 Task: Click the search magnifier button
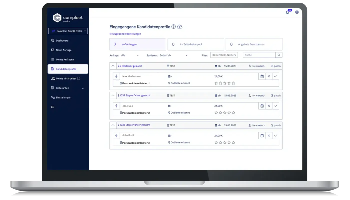click(x=279, y=55)
